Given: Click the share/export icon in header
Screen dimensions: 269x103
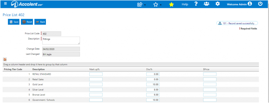Looking at the screenshot, I should pos(140,5).
